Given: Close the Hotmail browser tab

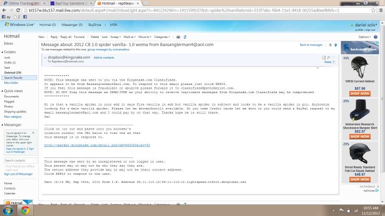Looking at the screenshot, I should tap(138, 3).
